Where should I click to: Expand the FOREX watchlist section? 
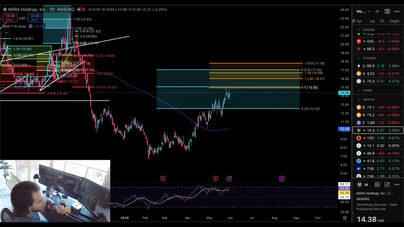click(359, 90)
